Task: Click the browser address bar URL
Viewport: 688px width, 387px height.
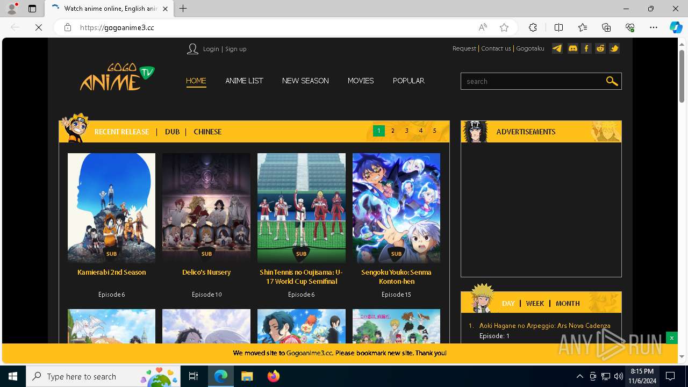Action: pyautogui.click(x=117, y=27)
